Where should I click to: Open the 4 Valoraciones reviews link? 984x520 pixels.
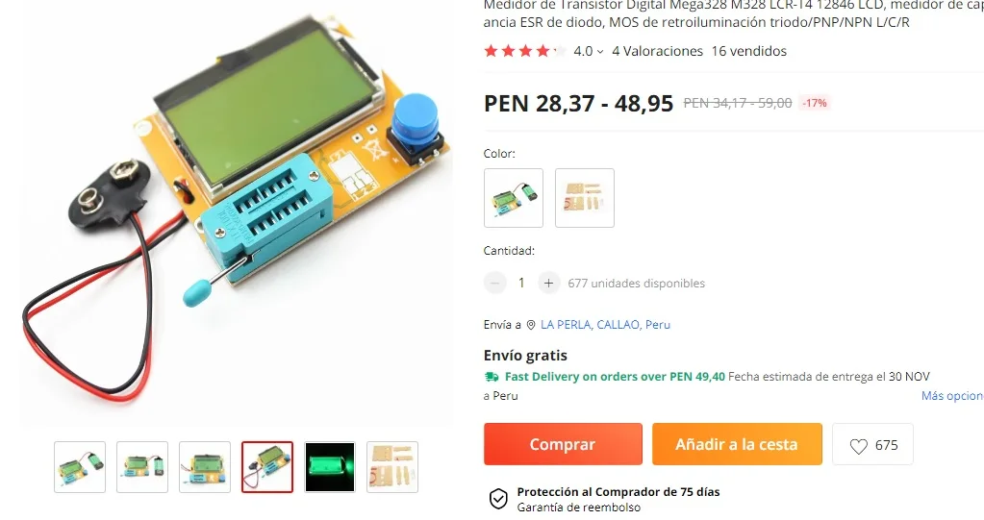657,52
